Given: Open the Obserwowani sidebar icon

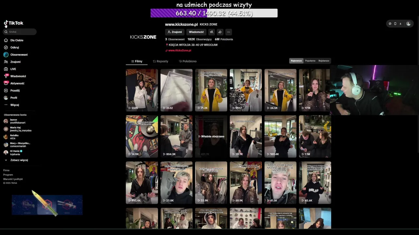Looking at the screenshot, I should pos(6,55).
